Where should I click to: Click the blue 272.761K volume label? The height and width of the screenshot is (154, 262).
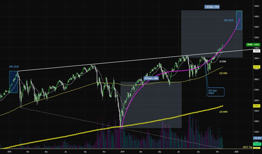[x=257, y=138]
